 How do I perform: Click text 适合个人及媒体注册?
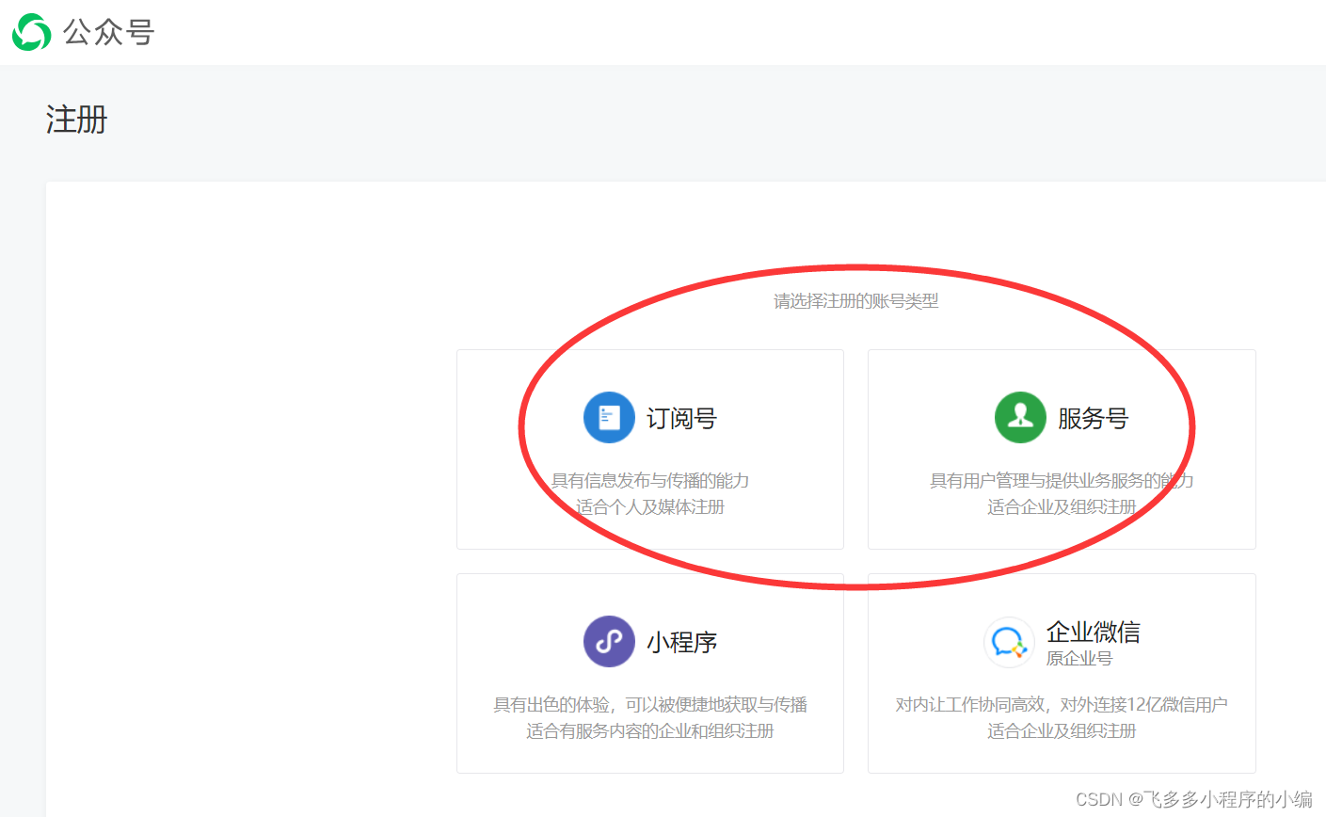(x=650, y=506)
